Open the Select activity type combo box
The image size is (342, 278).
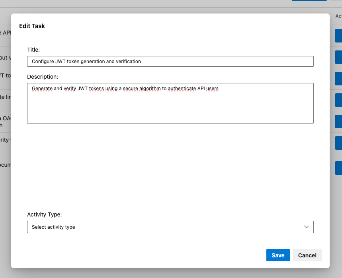point(167,227)
